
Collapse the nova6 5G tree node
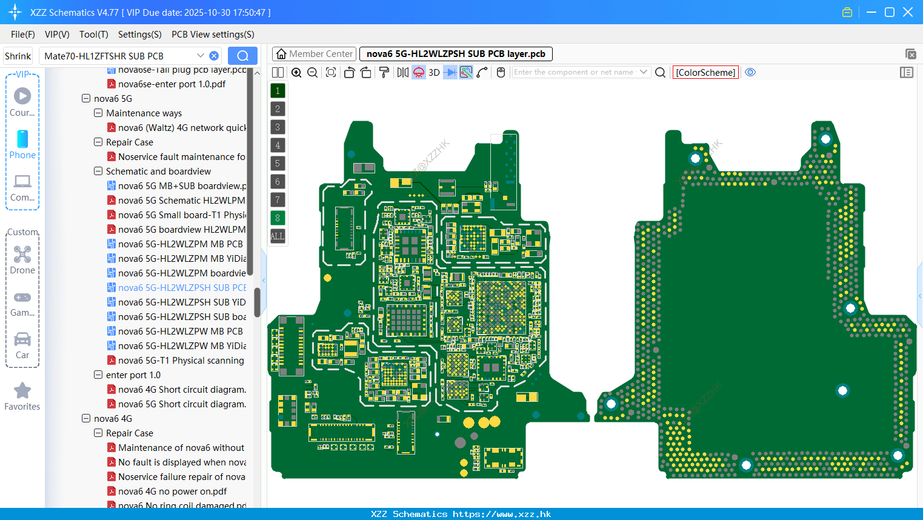(86, 98)
